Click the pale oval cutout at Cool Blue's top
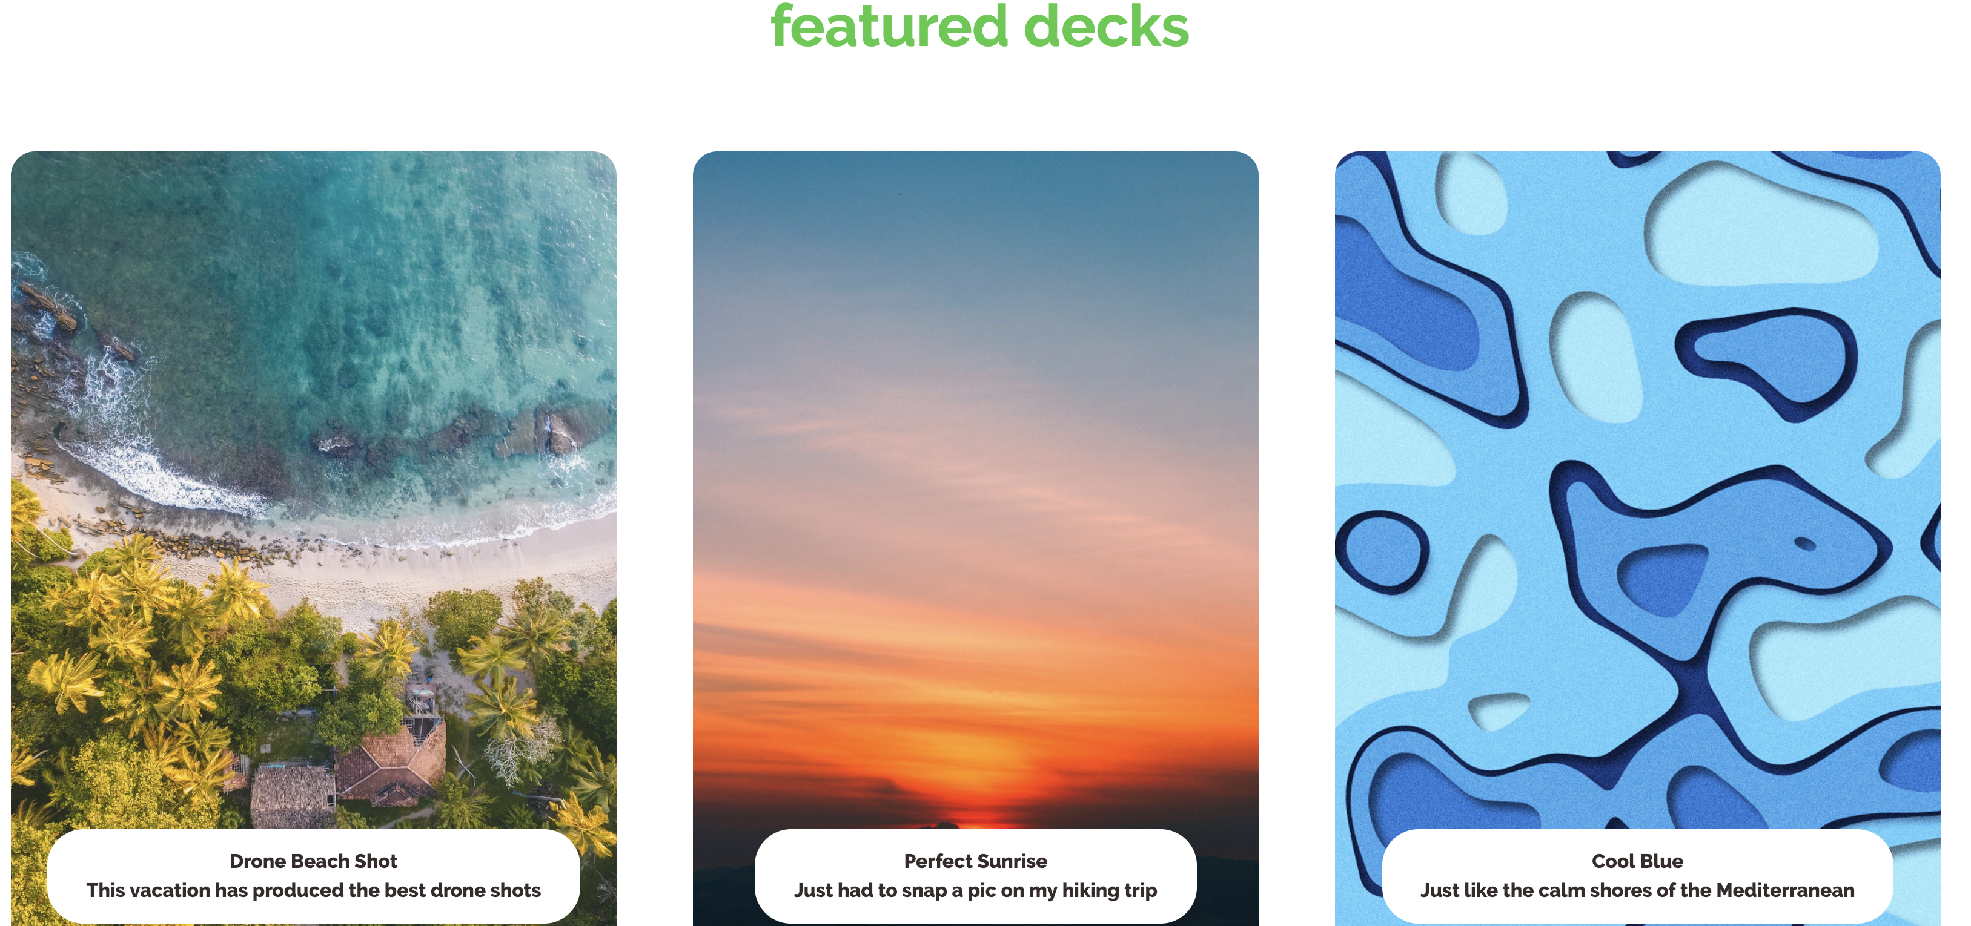 pyautogui.click(x=1471, y=192)
